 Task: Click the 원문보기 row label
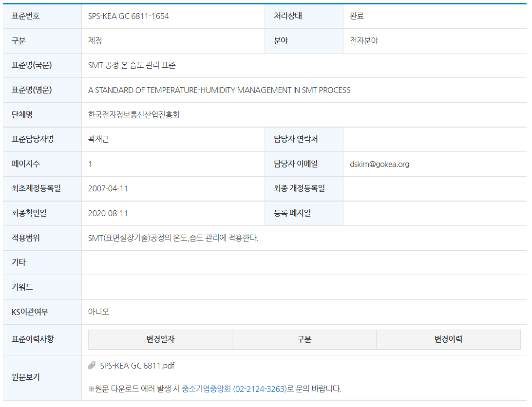click(25, 377)
